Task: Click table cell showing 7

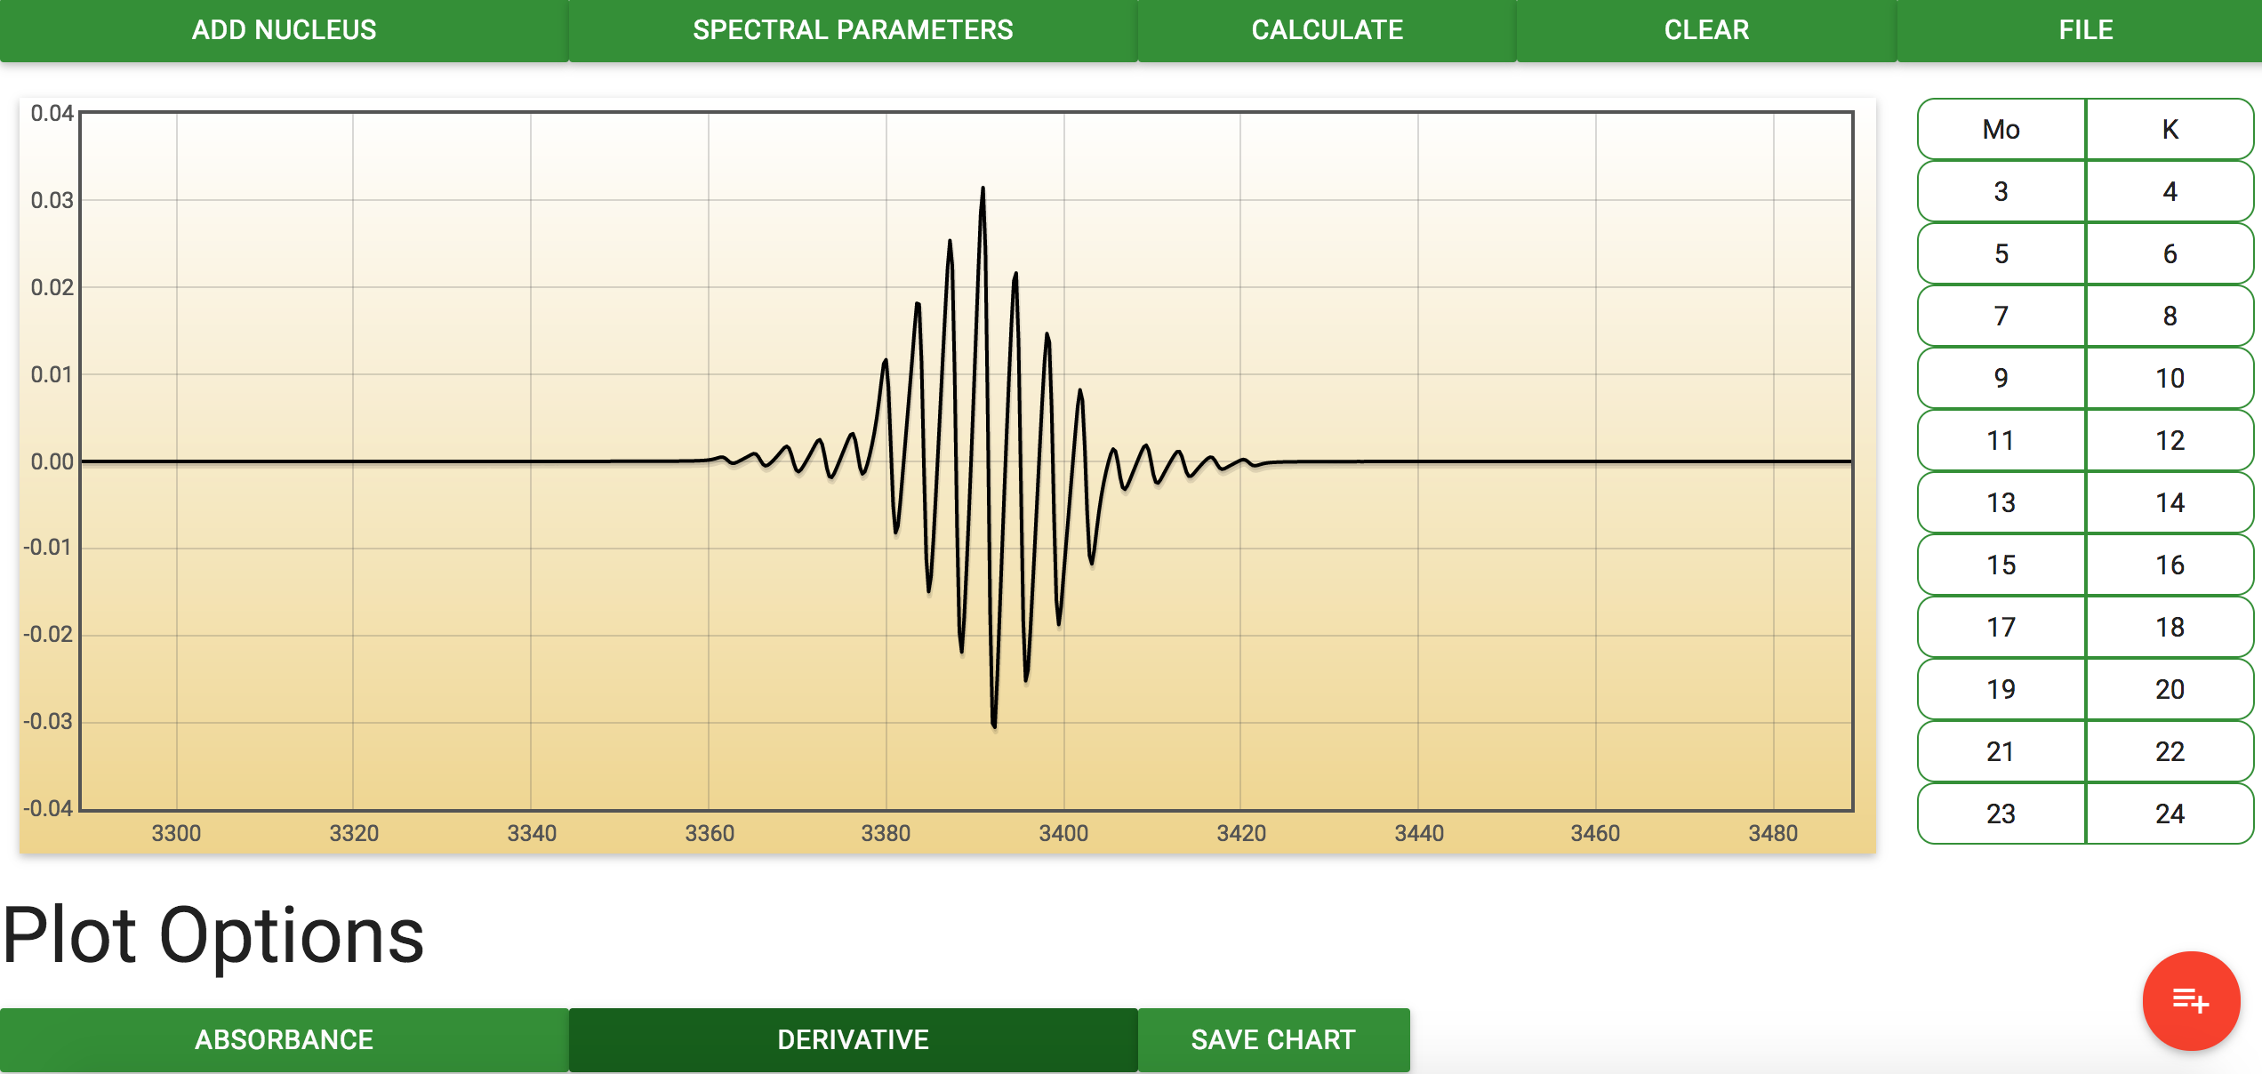Action: point(2001,317)
